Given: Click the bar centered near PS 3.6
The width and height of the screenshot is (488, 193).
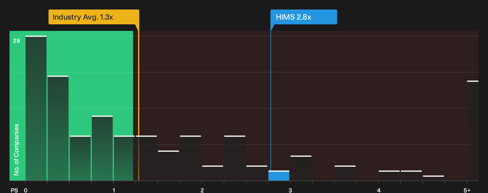Looking at the screenshot, I should [x=345, y=173].
